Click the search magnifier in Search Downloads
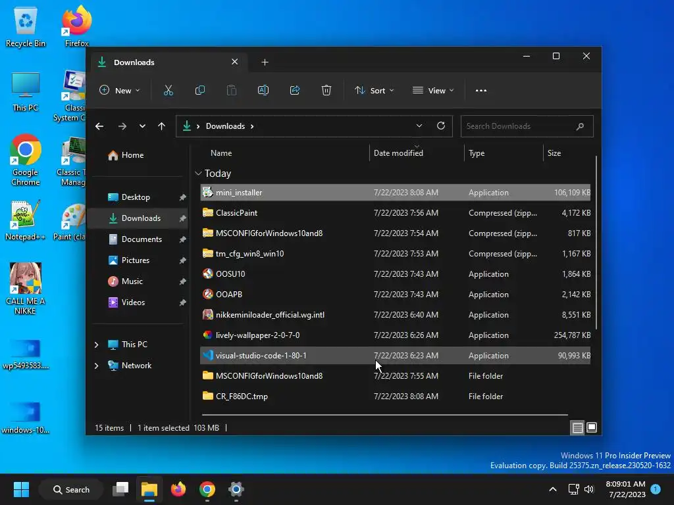This screenshot has height=505, width=674. tap(580, 126)
